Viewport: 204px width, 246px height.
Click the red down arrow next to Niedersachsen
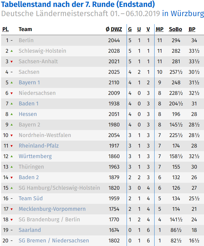[12, 93]
